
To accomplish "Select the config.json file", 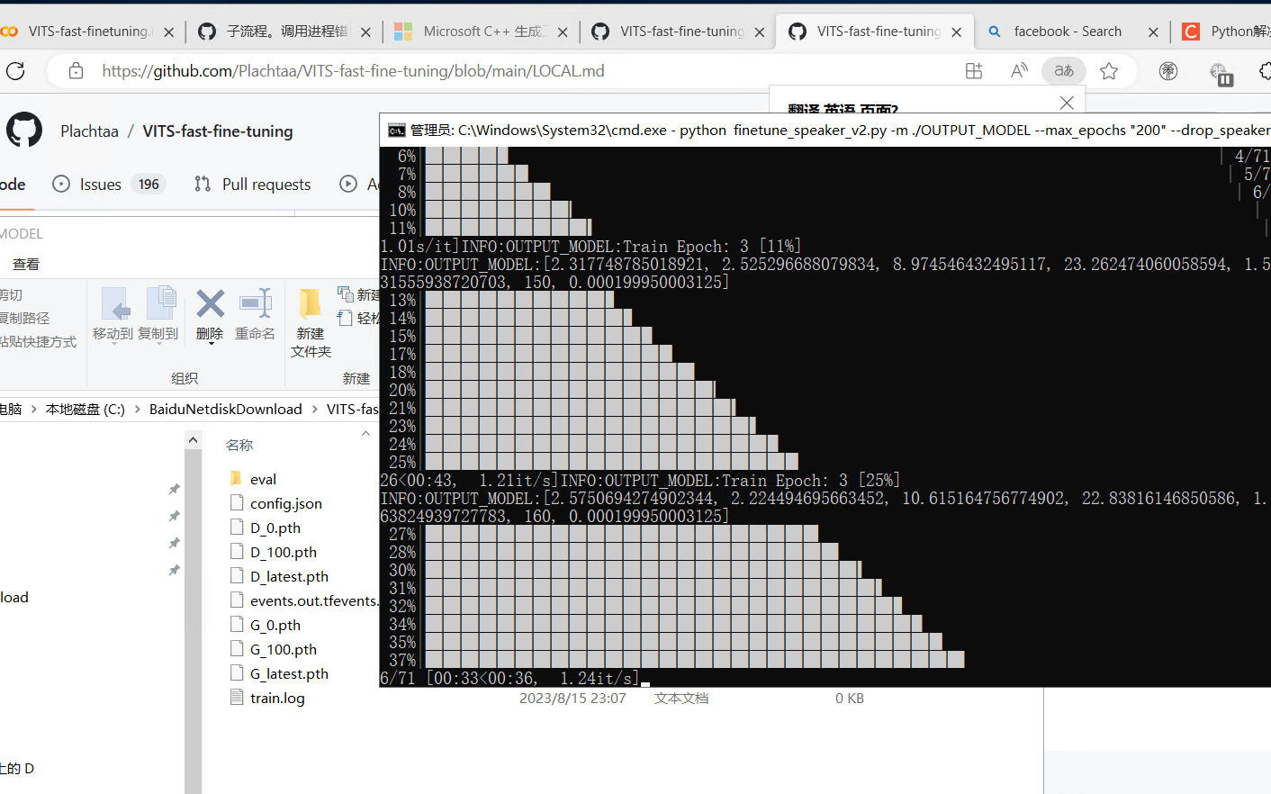I will pos(285,503).
